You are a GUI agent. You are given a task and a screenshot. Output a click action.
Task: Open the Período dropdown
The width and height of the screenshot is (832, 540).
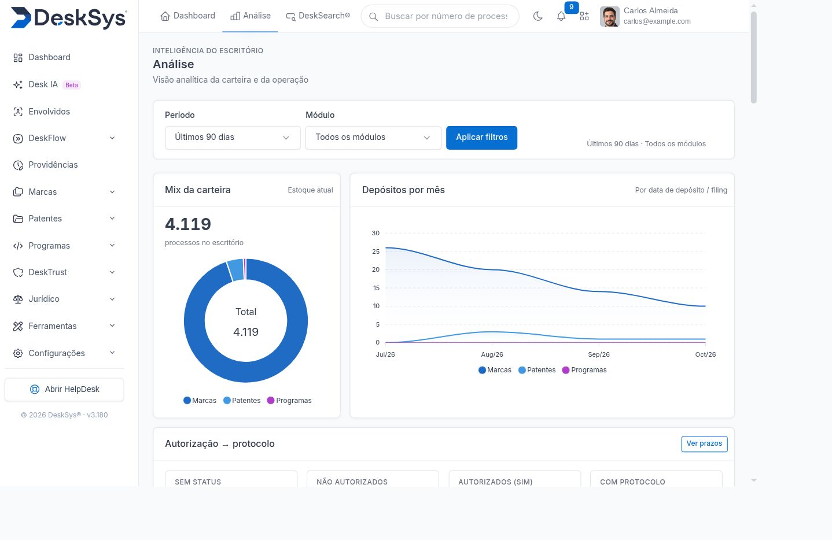click(x=233, y=138)
